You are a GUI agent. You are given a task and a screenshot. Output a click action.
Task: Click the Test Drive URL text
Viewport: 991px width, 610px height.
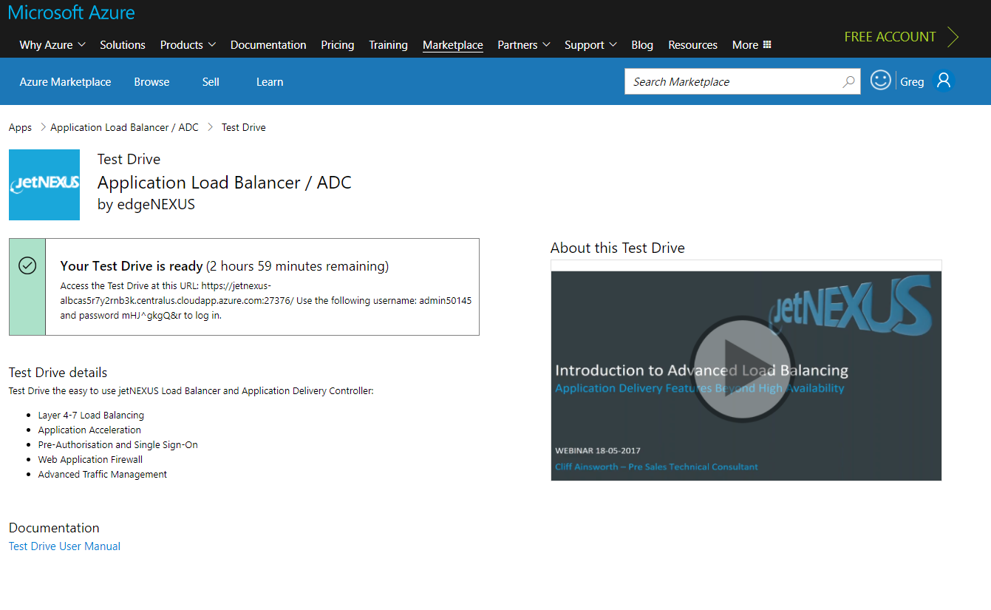177,293
